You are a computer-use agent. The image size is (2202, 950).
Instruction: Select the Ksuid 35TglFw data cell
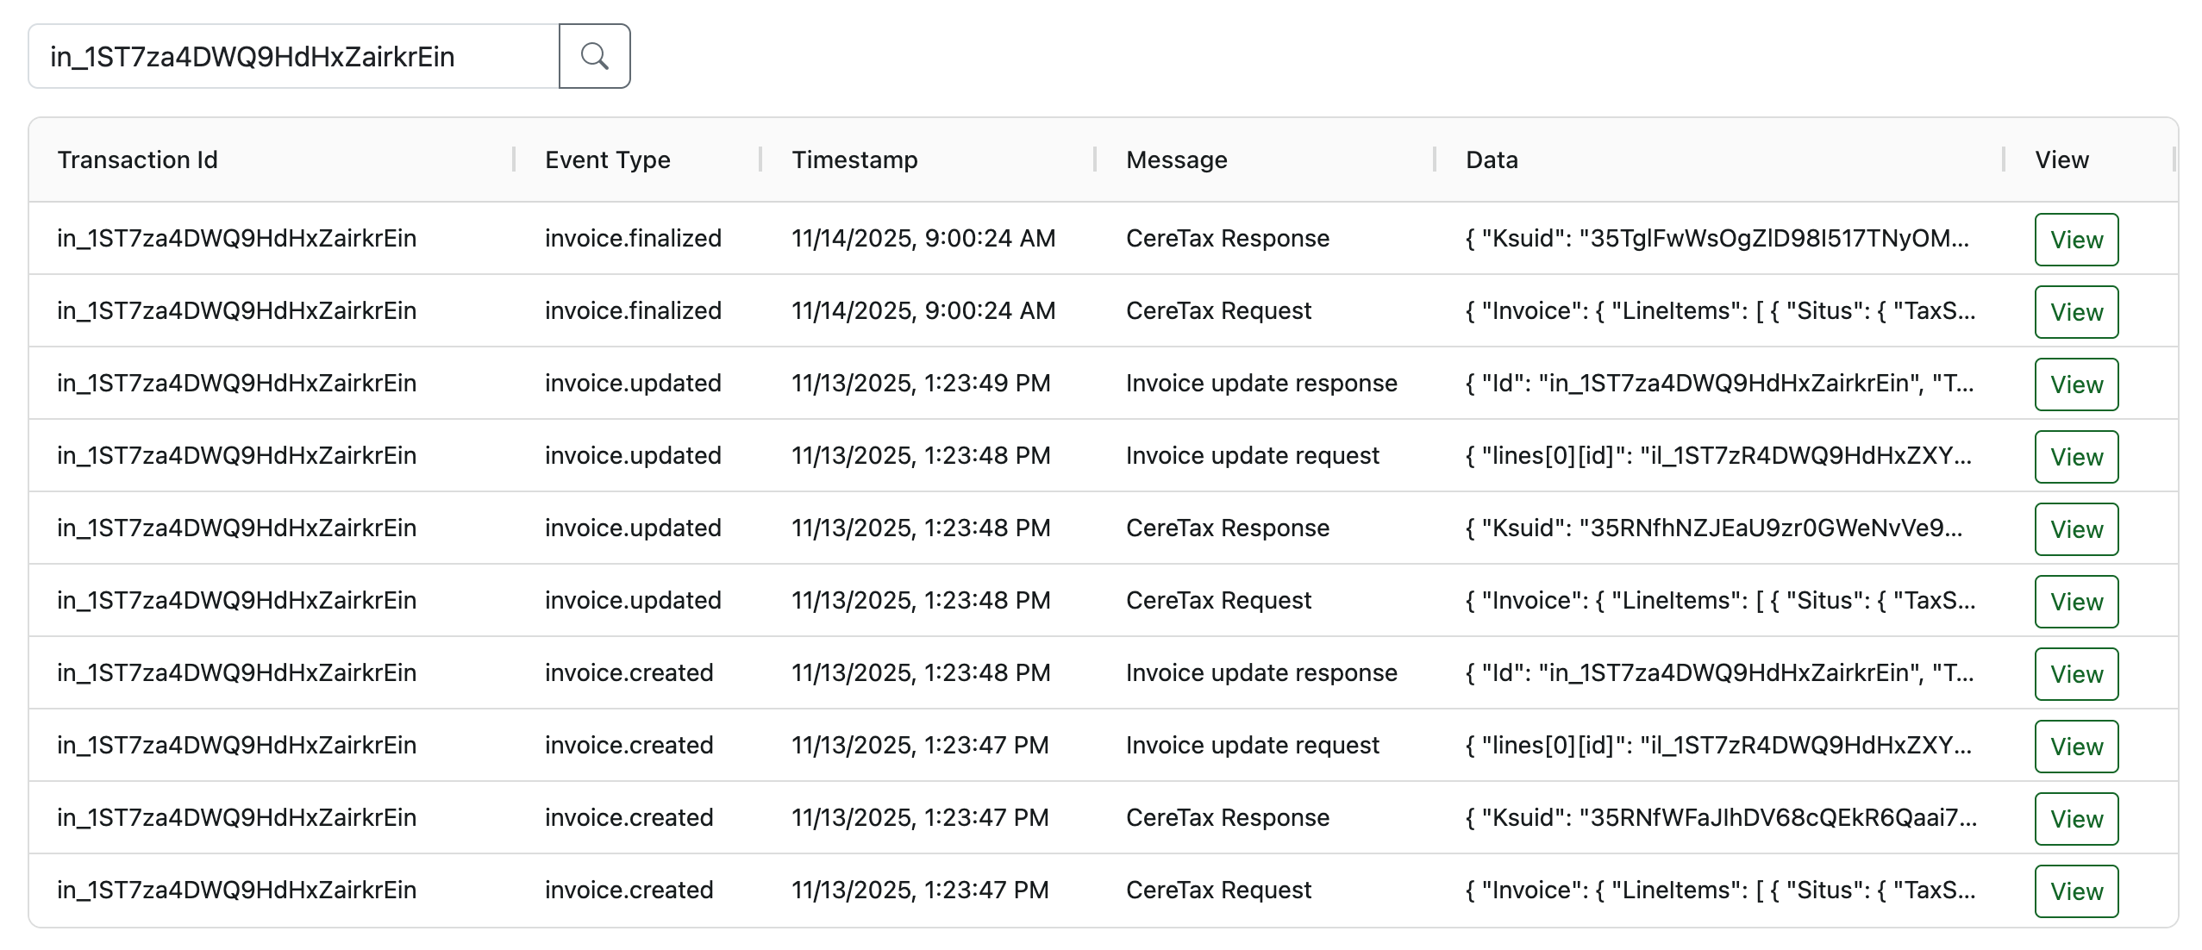pyautogui.click(x=1717, y=238)
